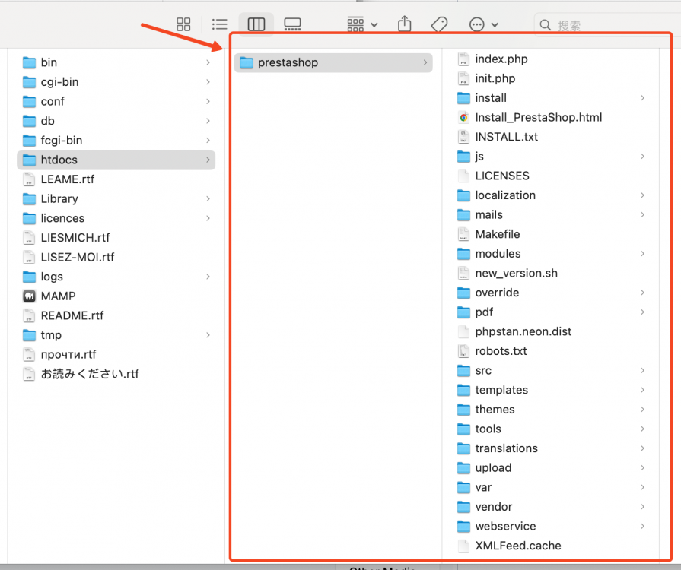Select LIESMICH.rtf file
Image resolution: width=681 pixels, height=570 pixels.
(116, 238)
